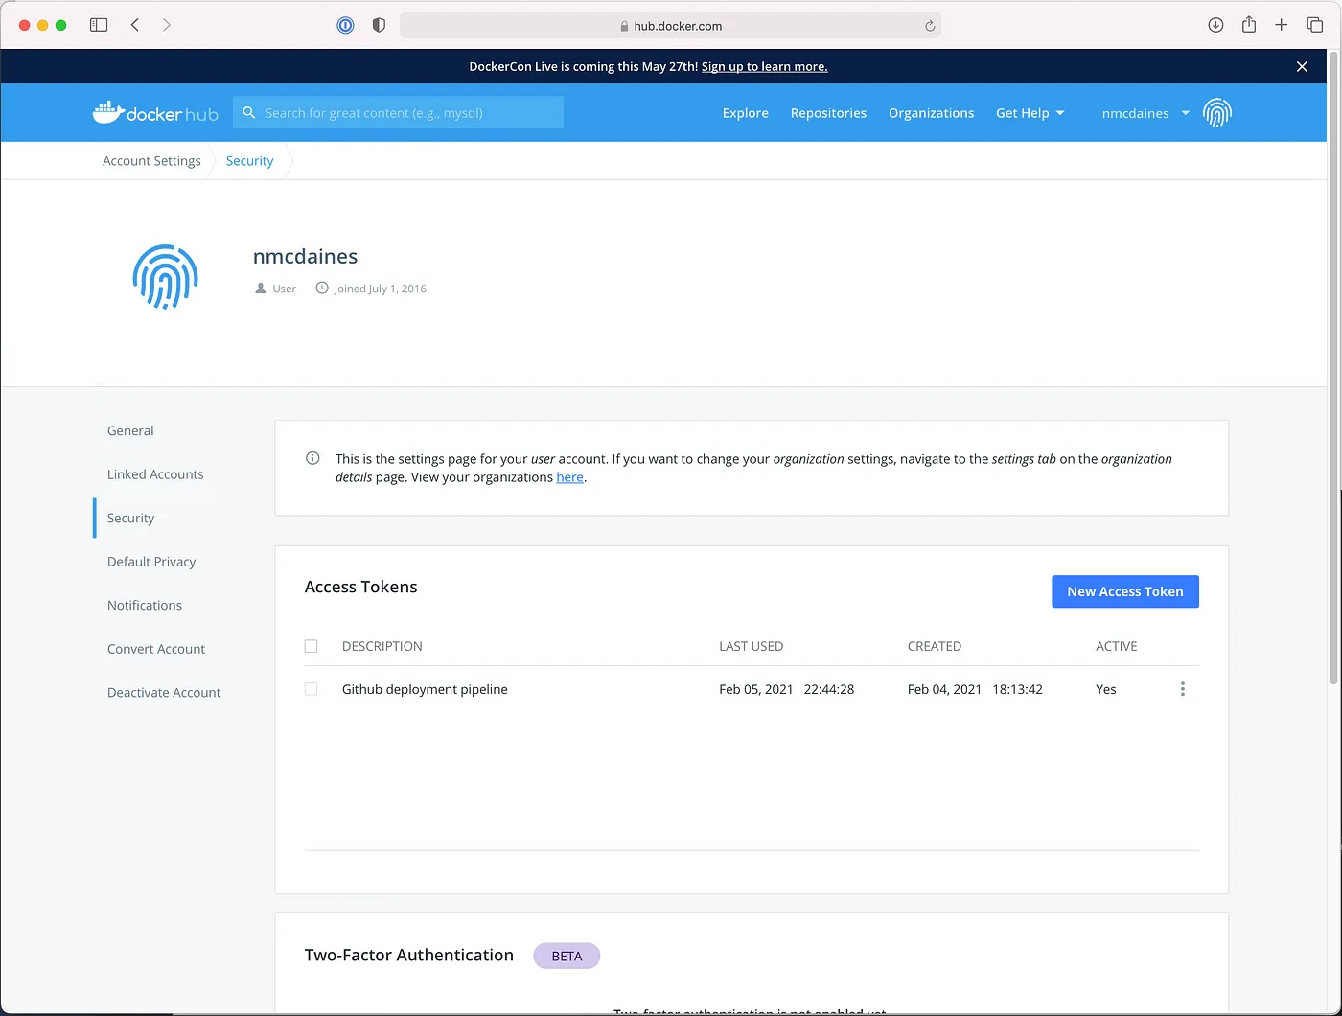Select the Github deployment pipeline checkbox

point(311,689)
